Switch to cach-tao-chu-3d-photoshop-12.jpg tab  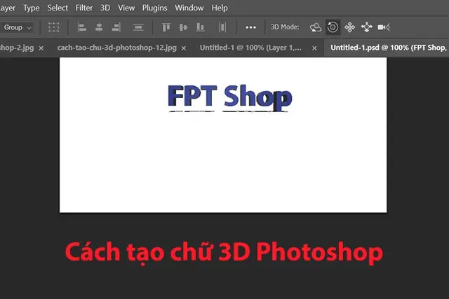117,48
